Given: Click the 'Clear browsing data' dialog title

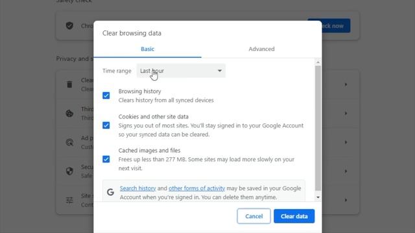Looking at the screenshot, I should pyautogui.click(x=132, y=33).
